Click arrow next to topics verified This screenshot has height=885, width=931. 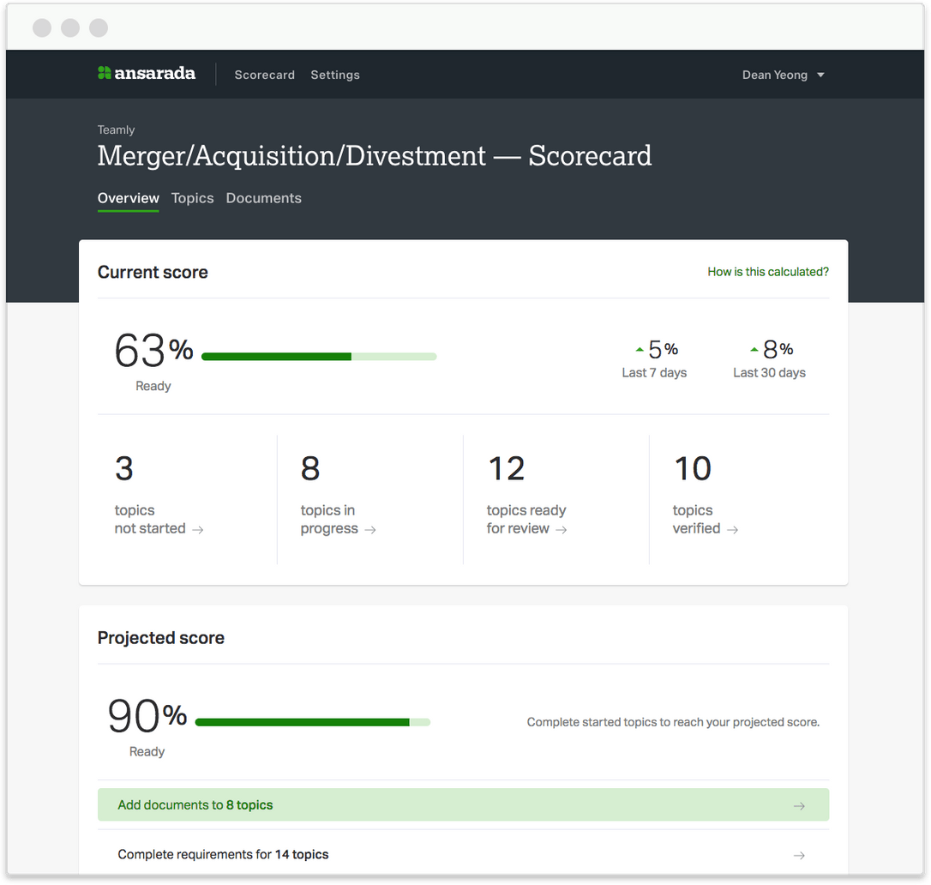tap(733, 530)
